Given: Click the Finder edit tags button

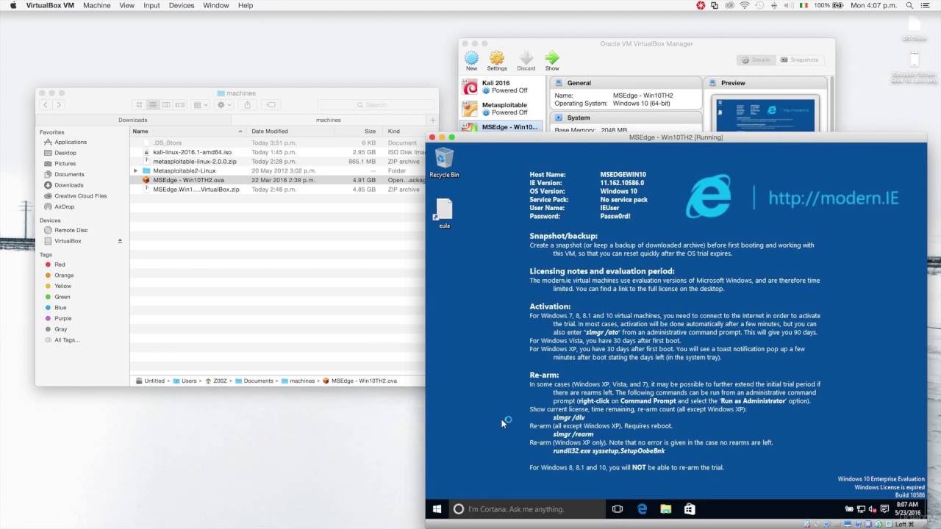Looking at the screenshot, I should [270, 105].
